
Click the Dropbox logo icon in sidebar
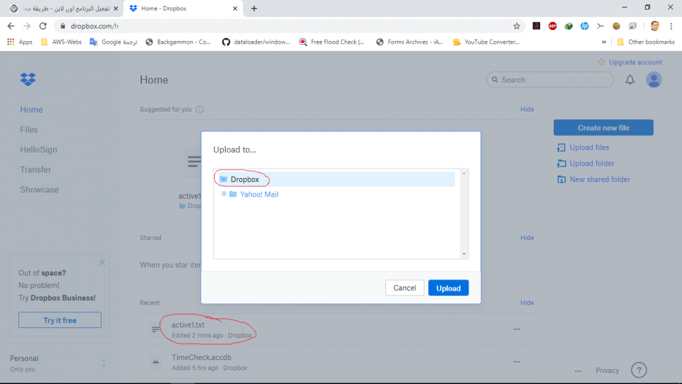[28, 79]
